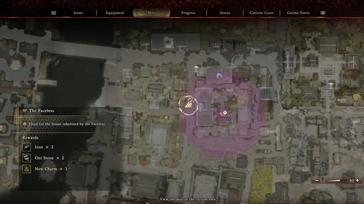The width and height of the screenshot is (364, 204).
Task: Click the View the map hint text
Action: click(x=188, y=199)
